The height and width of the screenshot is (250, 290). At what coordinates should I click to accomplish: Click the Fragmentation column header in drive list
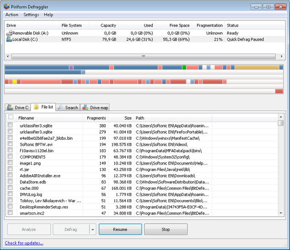tap(208, 25)
